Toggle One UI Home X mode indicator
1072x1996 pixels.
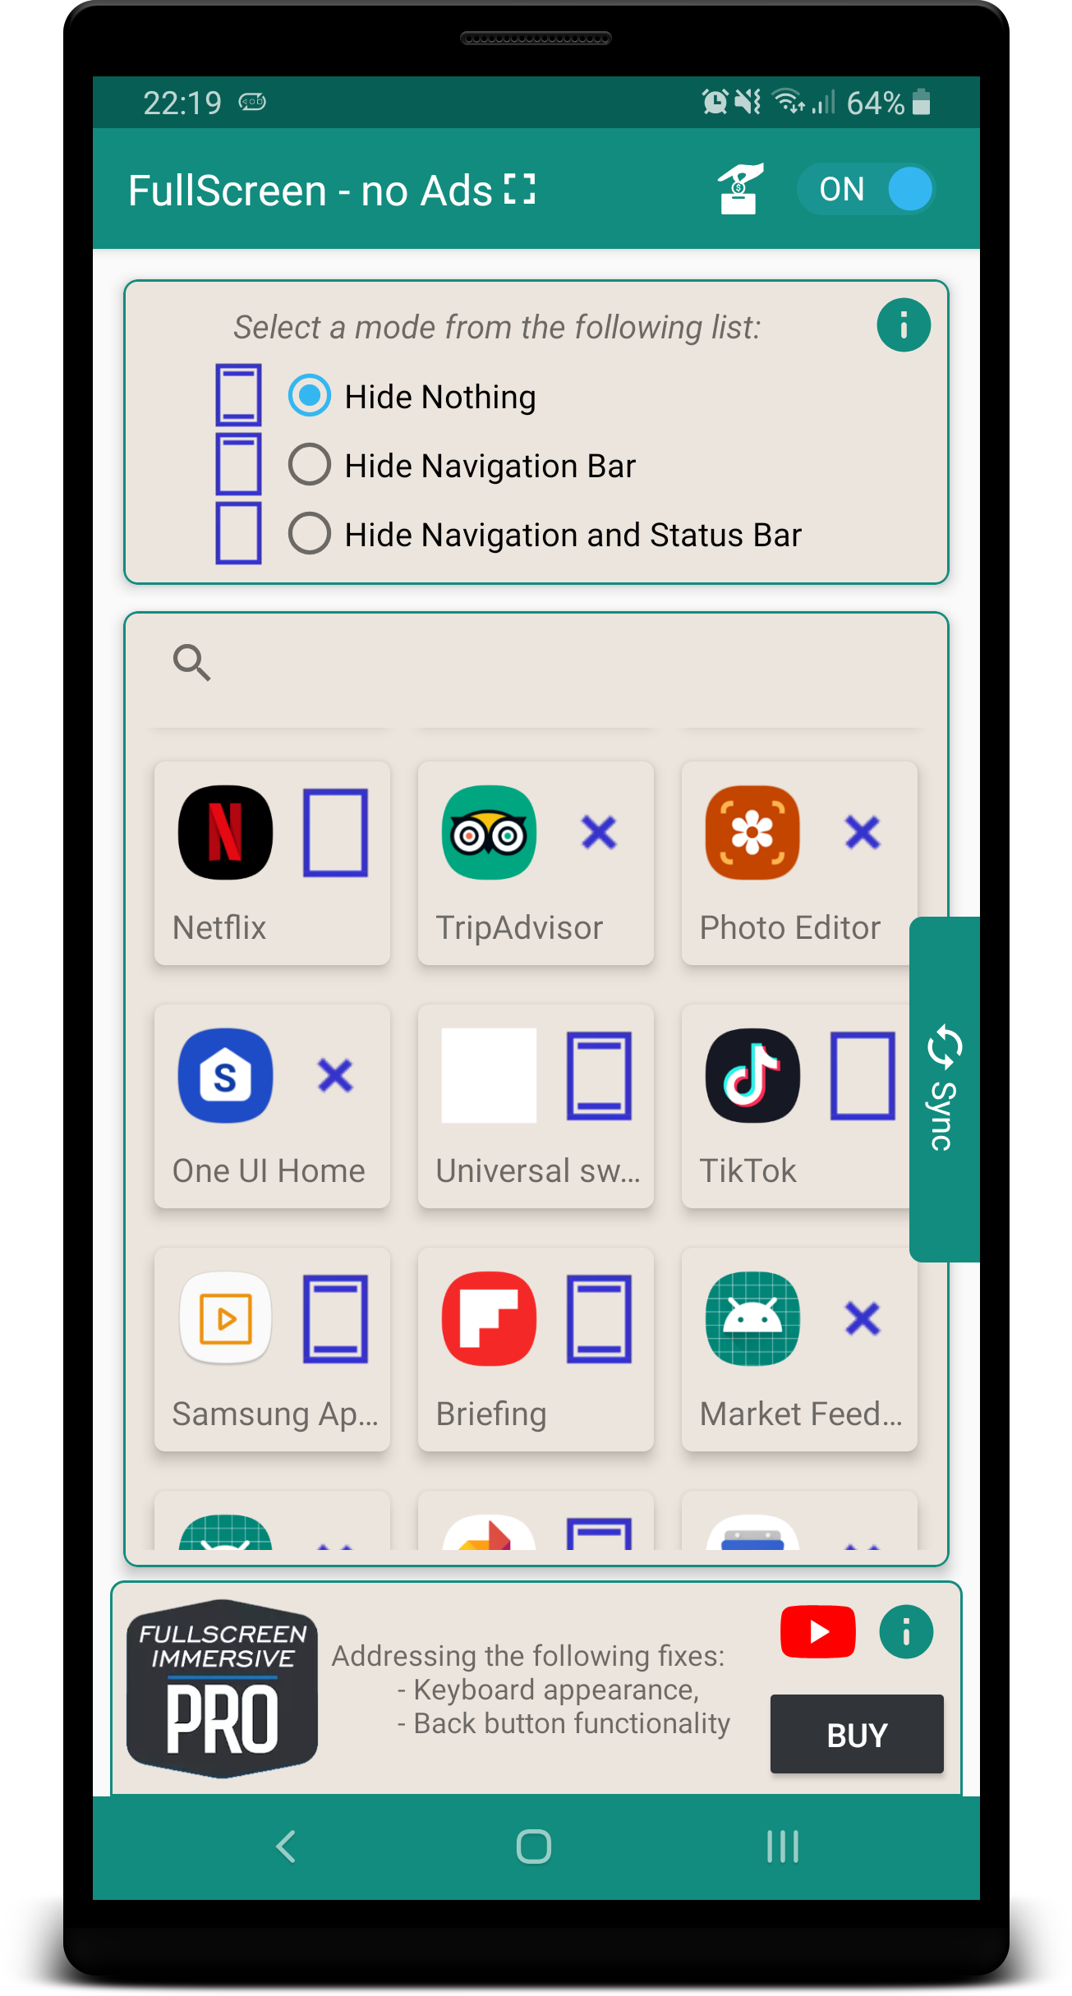point(335,1076)
